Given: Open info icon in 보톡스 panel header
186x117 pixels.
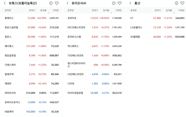Looking at the screenshot, I should click(x=51, y=3).
